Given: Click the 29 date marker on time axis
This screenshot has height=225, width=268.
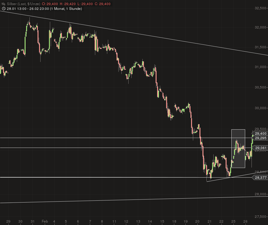Looking at the screenshot, I should [8, 221].
